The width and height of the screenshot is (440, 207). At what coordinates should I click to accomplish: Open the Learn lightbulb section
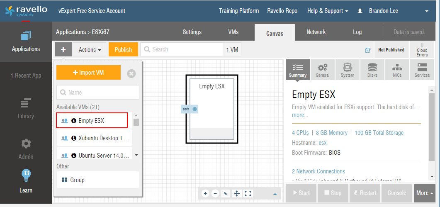26,181
